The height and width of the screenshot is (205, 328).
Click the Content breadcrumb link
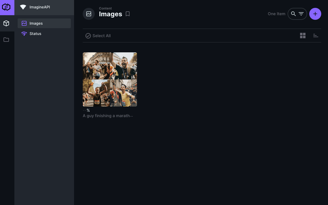pyautogui.click(x=105, y=8)
